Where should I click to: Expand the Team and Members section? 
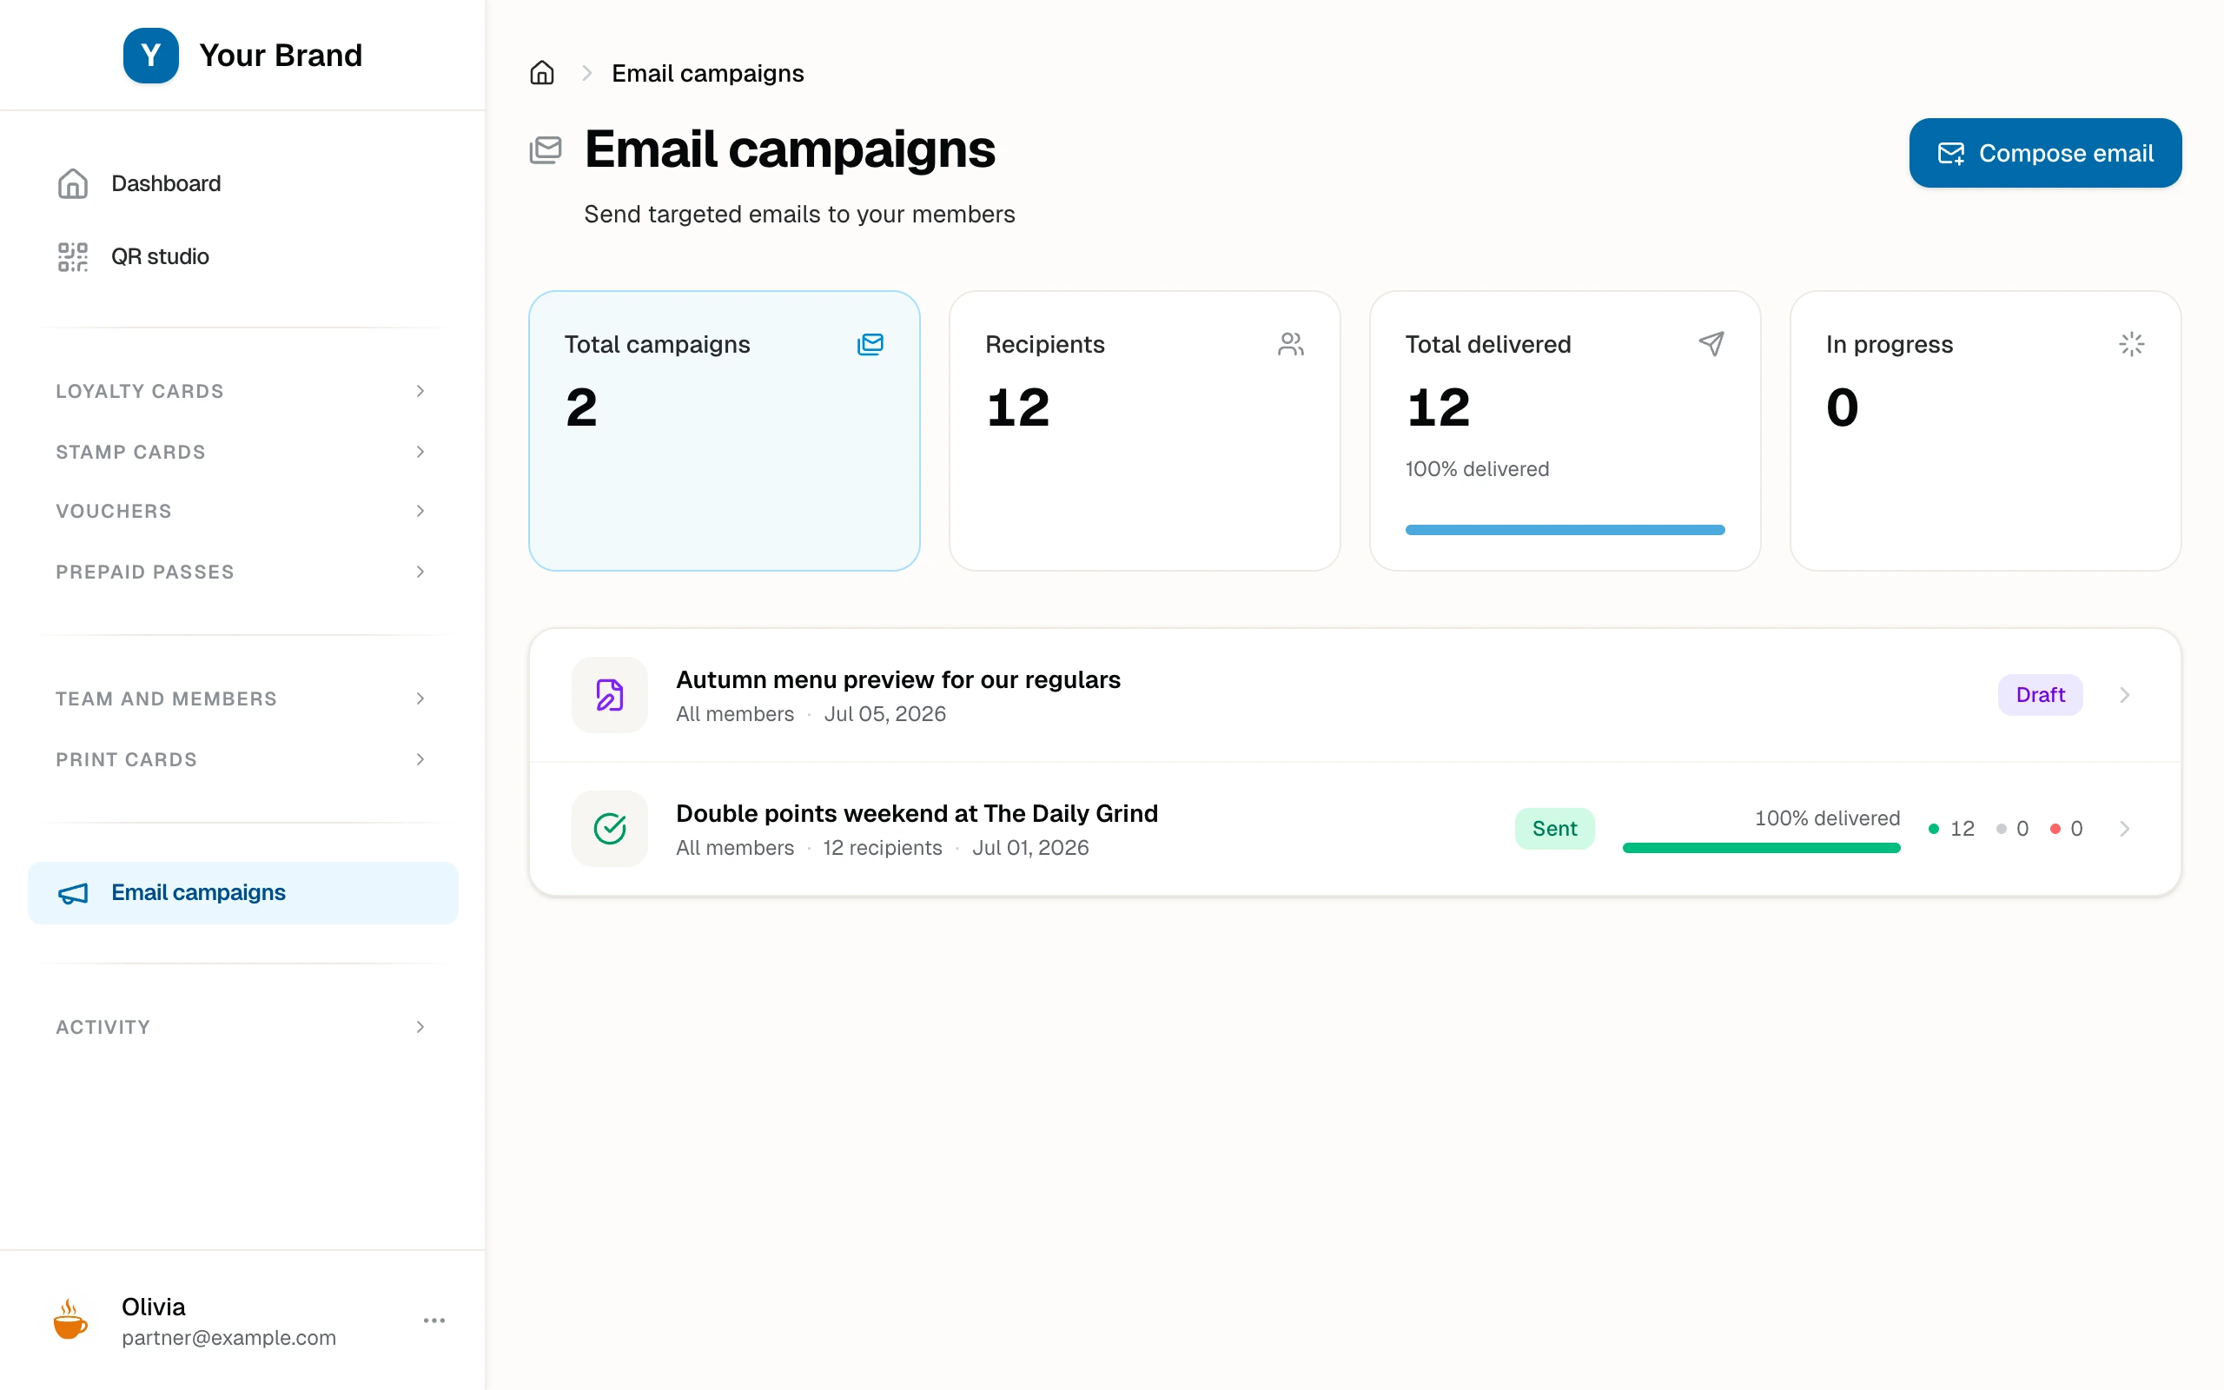[x=242, y=698]
